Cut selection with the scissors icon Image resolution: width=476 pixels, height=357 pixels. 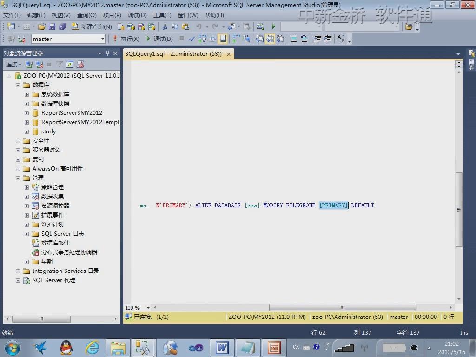click(x=165, y=26)
